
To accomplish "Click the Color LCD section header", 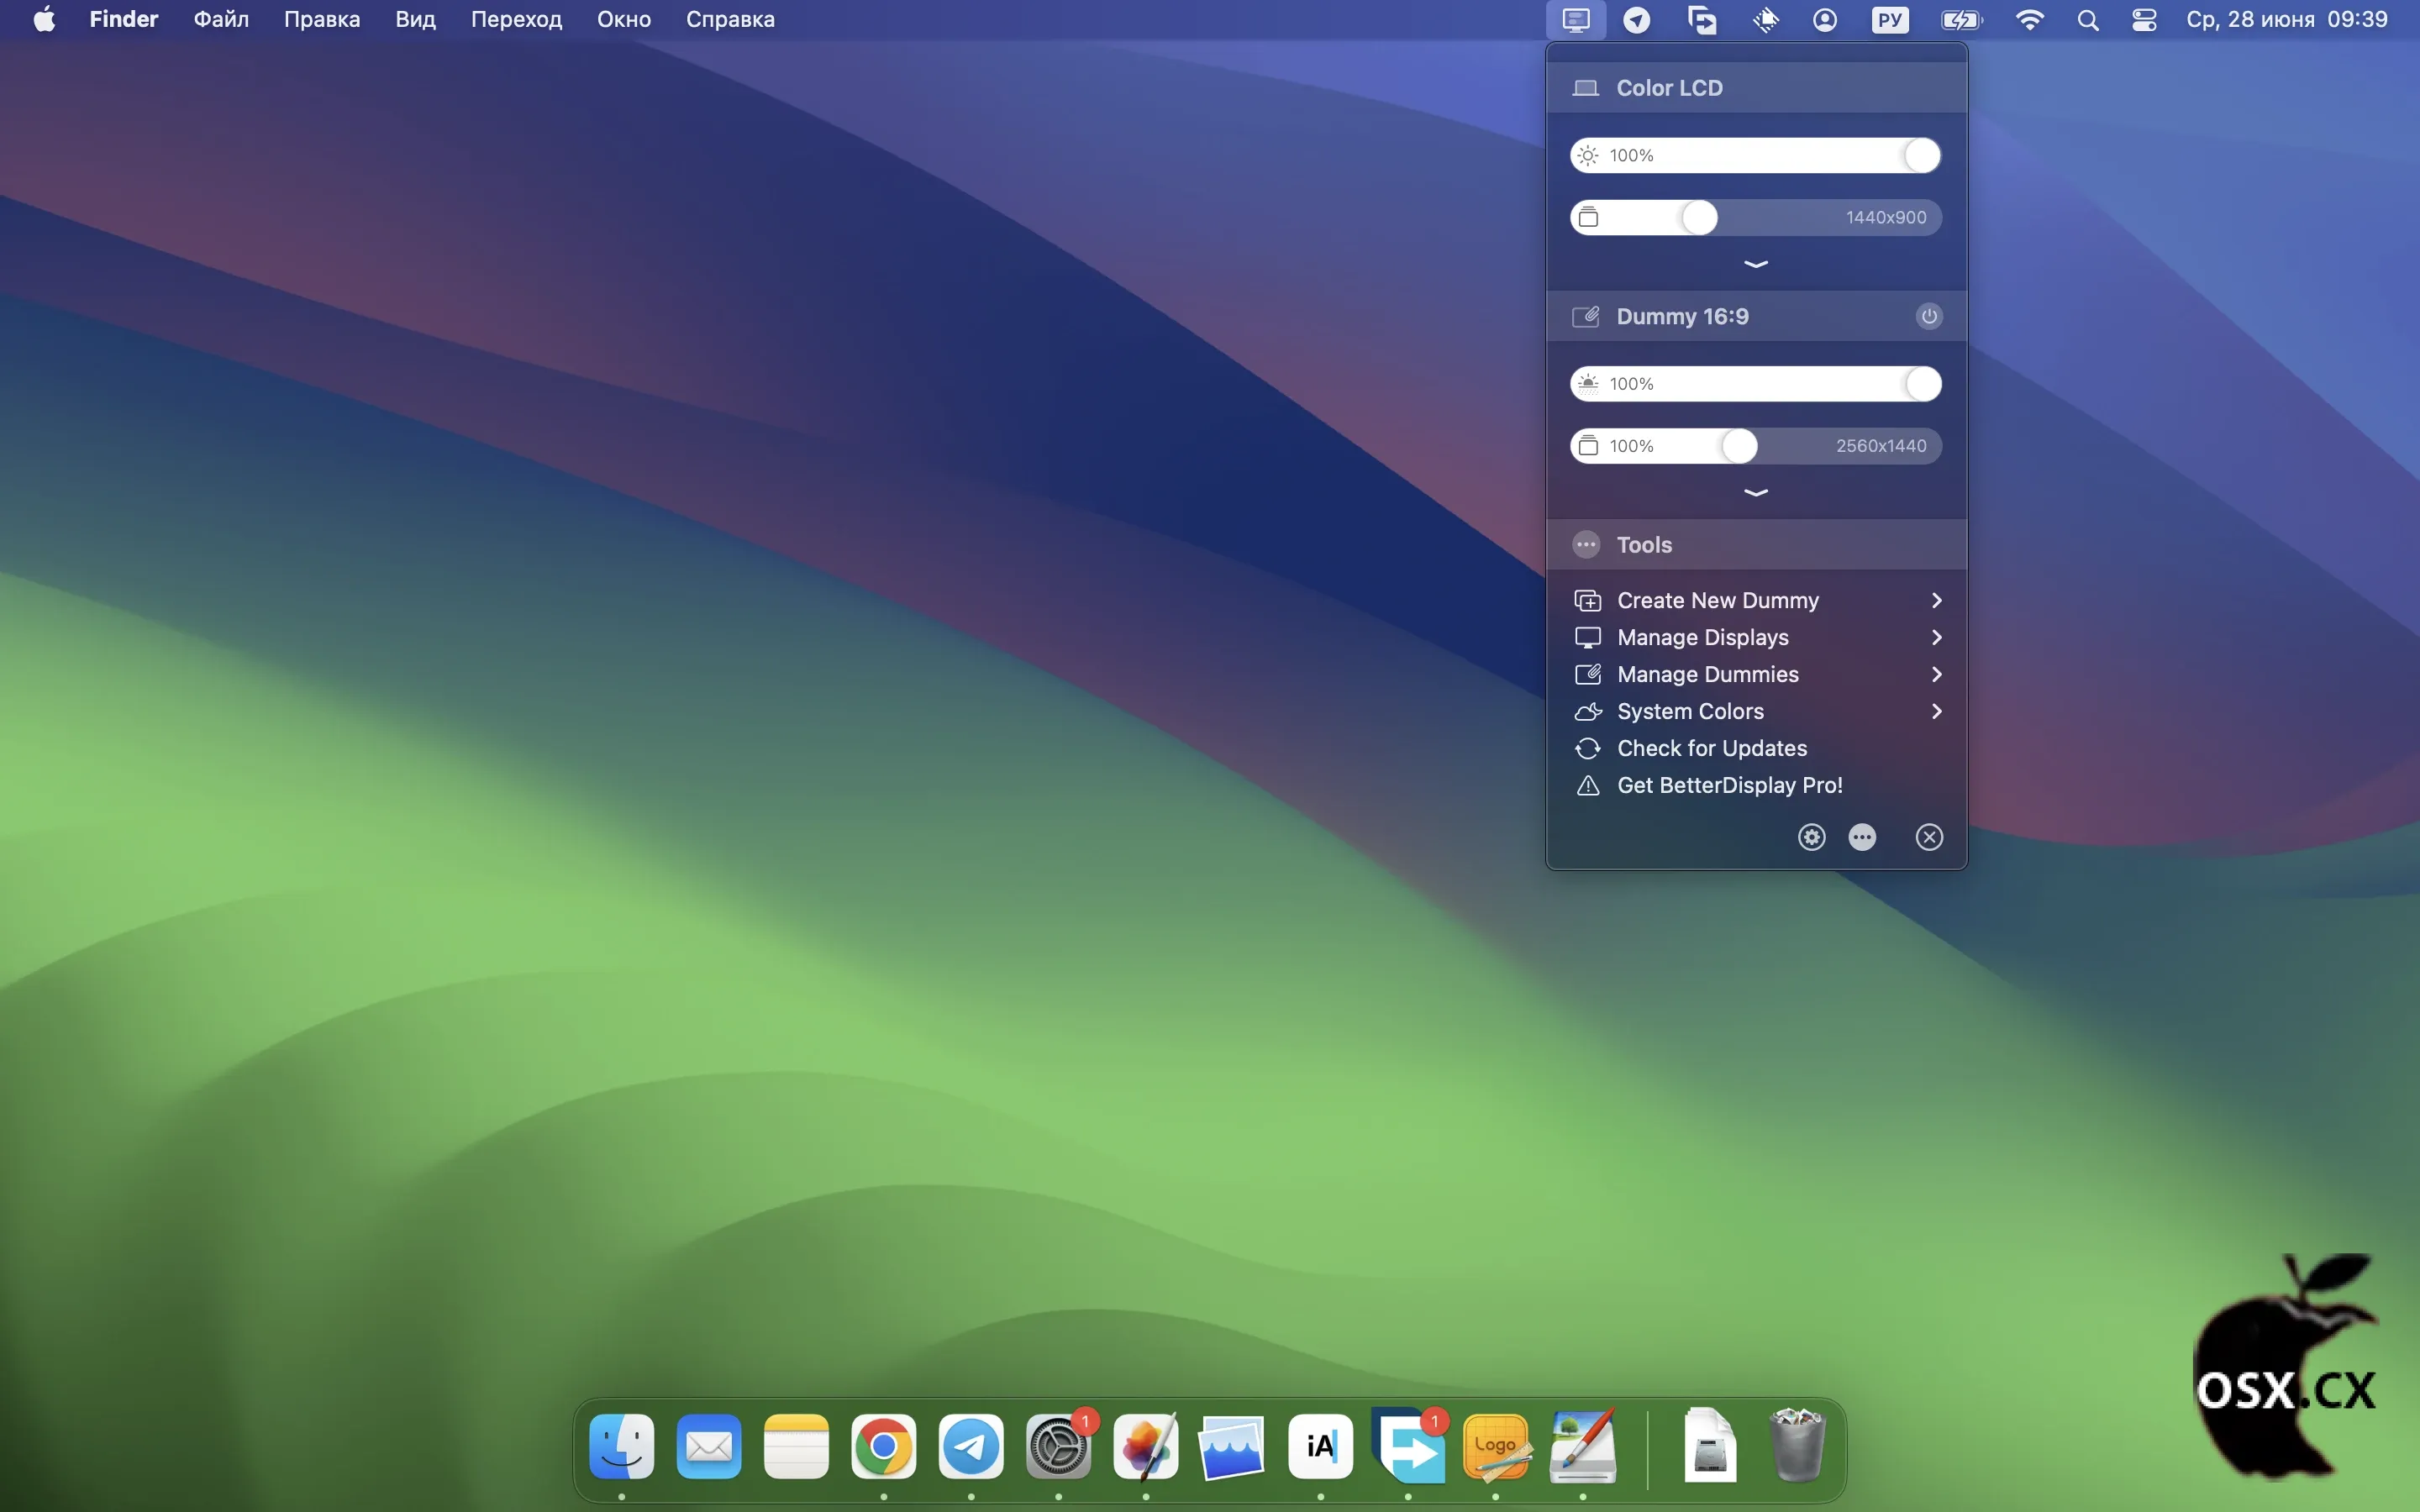I will (x=1757, y=88).
